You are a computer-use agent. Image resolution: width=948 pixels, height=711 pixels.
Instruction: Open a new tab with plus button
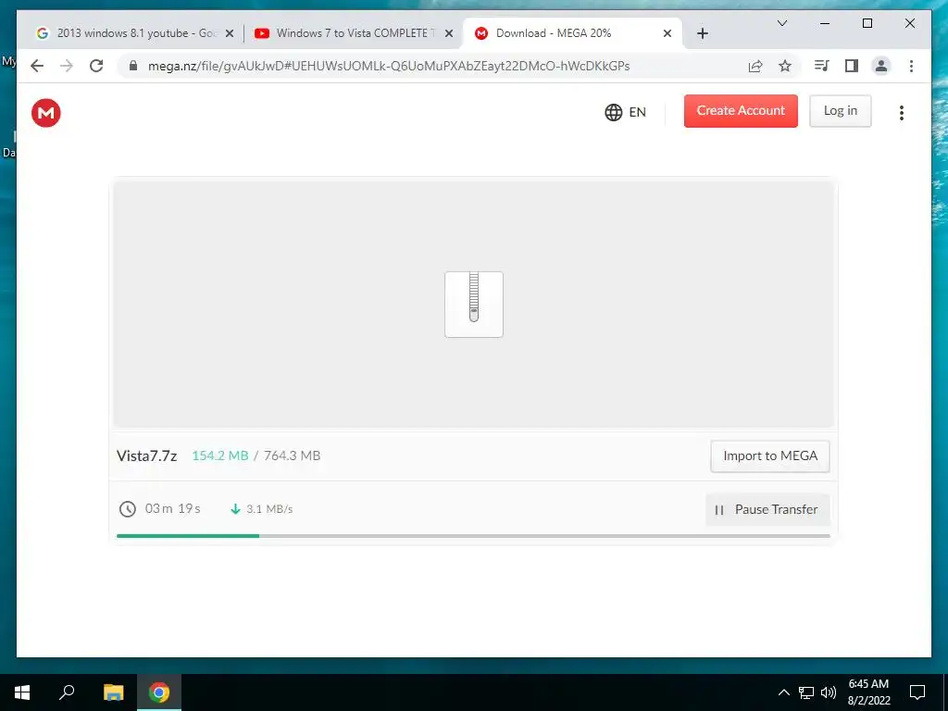point(702,34)
